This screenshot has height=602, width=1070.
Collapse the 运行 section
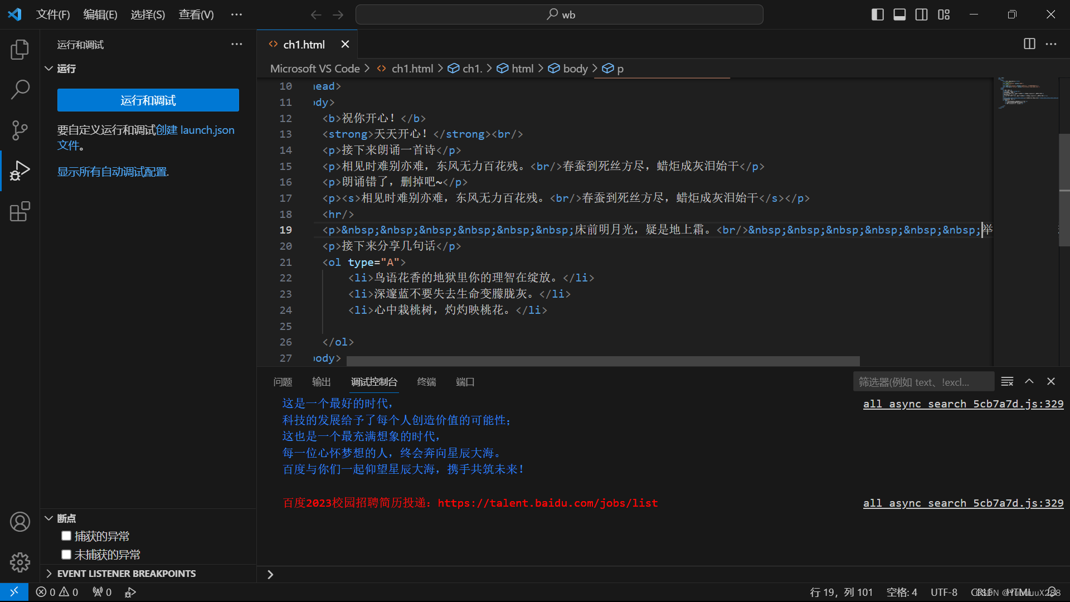click(49, 69)
